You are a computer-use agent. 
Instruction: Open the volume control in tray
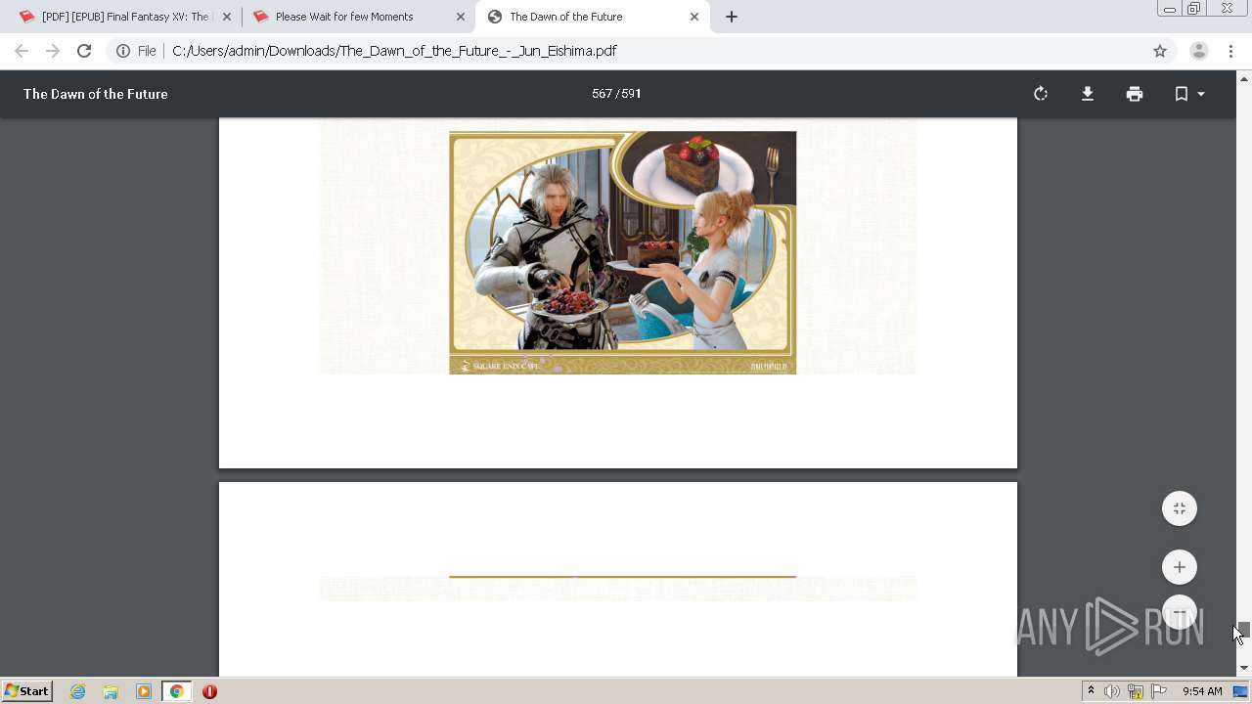1112,691
